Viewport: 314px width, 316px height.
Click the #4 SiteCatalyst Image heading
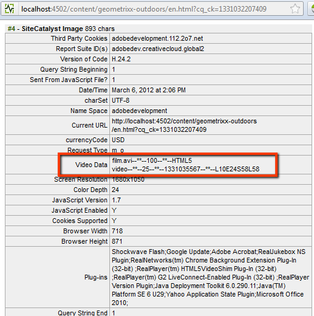coord(61,29)
